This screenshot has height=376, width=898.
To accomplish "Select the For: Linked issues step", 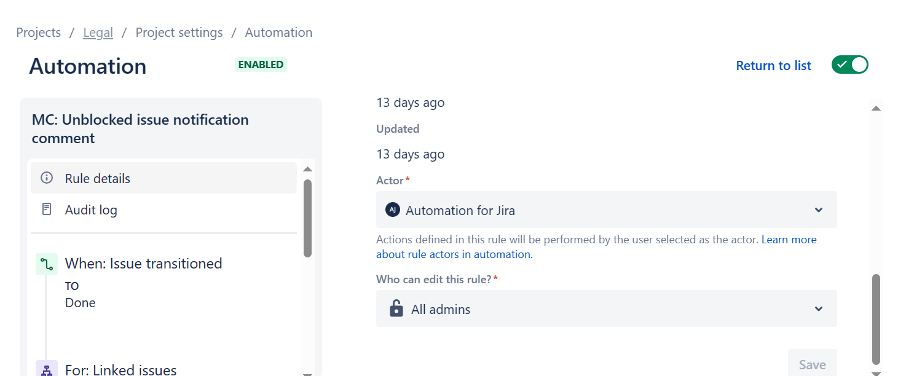I will (120, 369).
